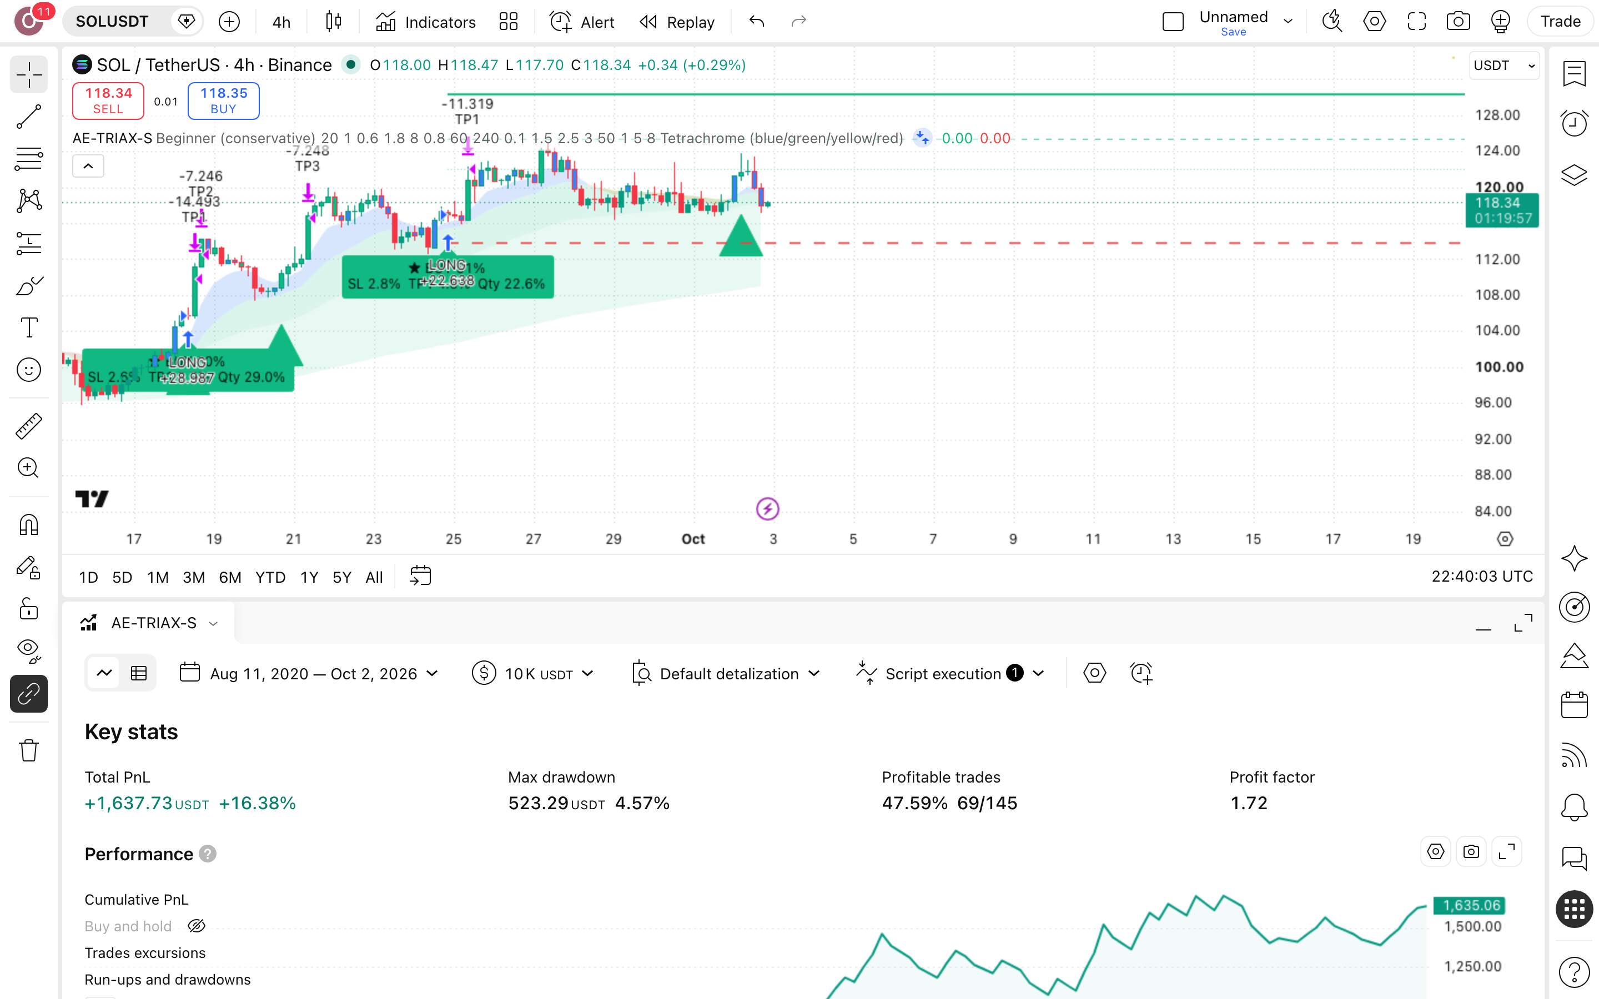
Task: Select the YTD time range
Action: 270,577
